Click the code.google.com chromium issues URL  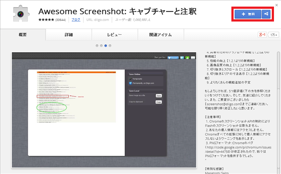coord(238,149)
